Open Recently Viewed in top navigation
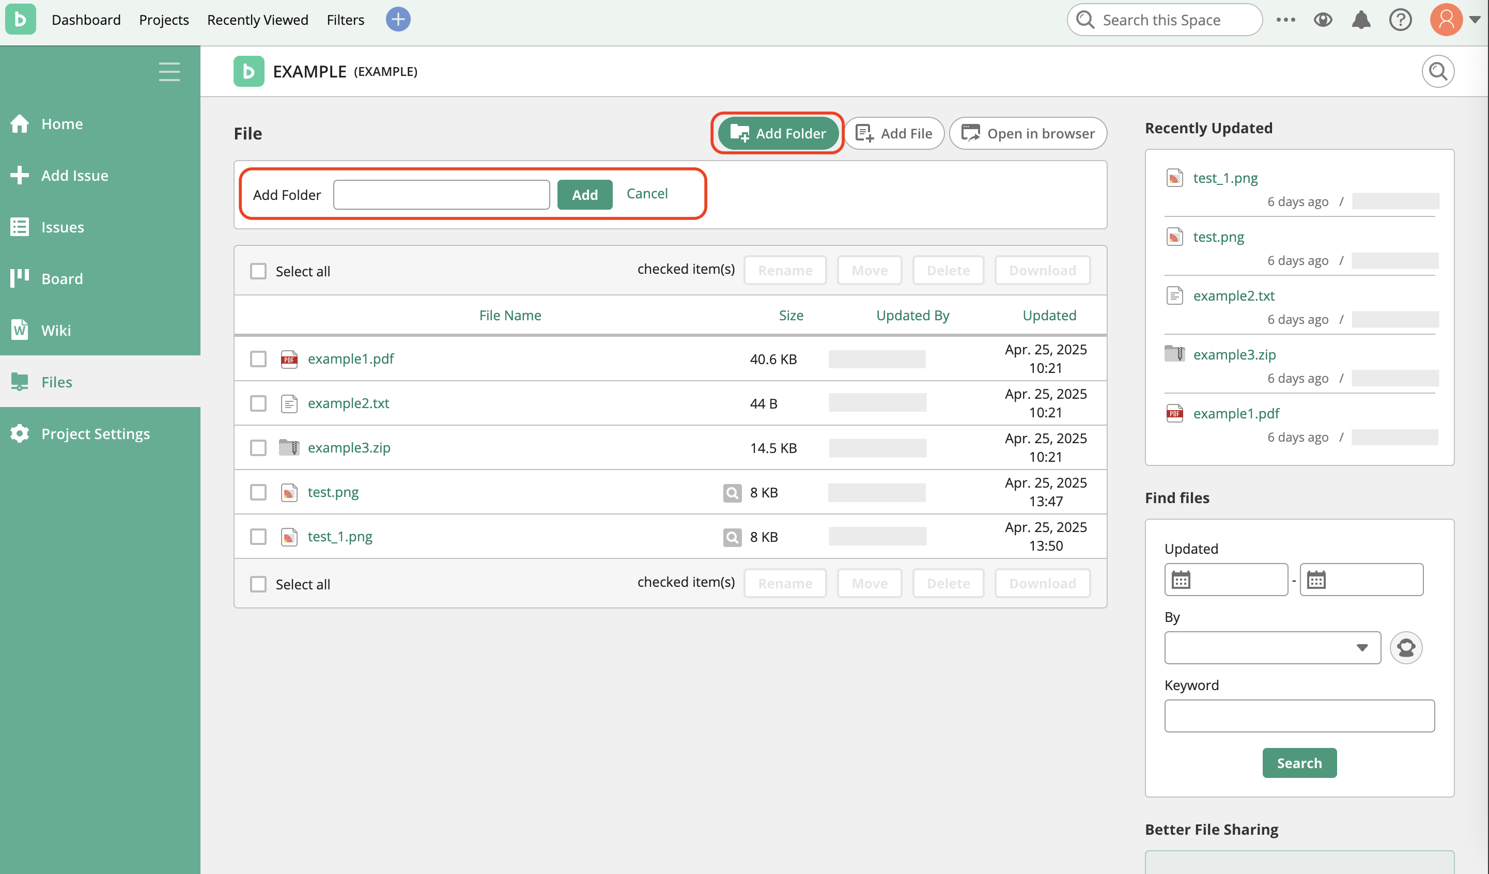This screenshot has width=1489, height=874. coord(258,20)
